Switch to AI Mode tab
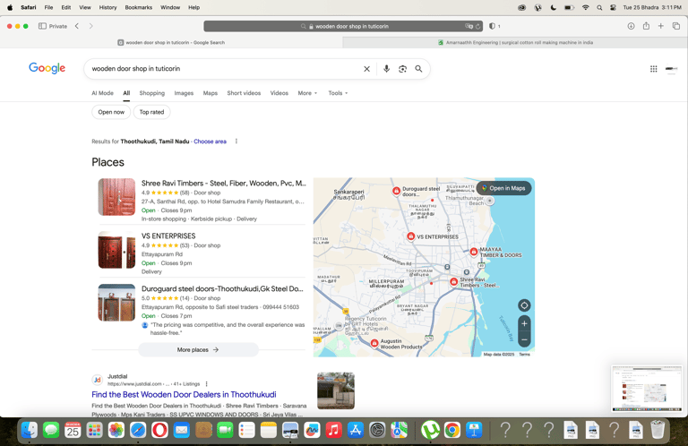 (x=102, y=93)
